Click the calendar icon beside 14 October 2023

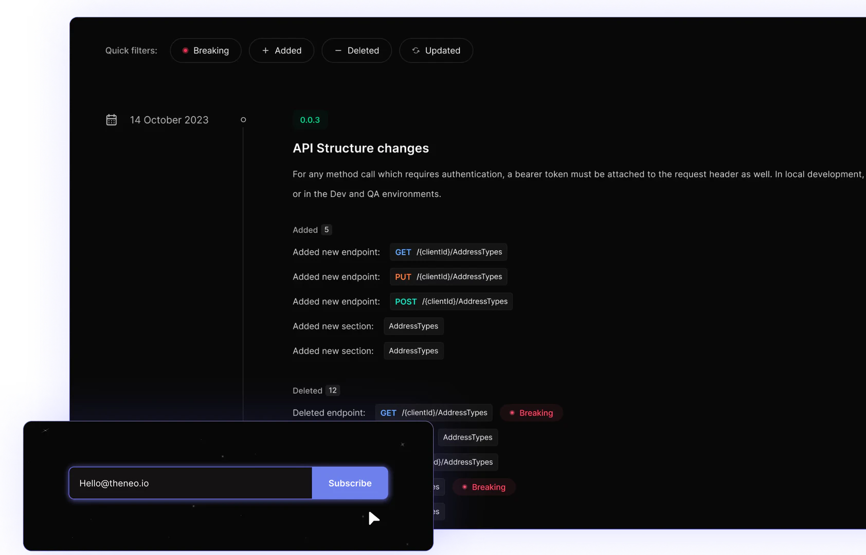tap(112, 119)
